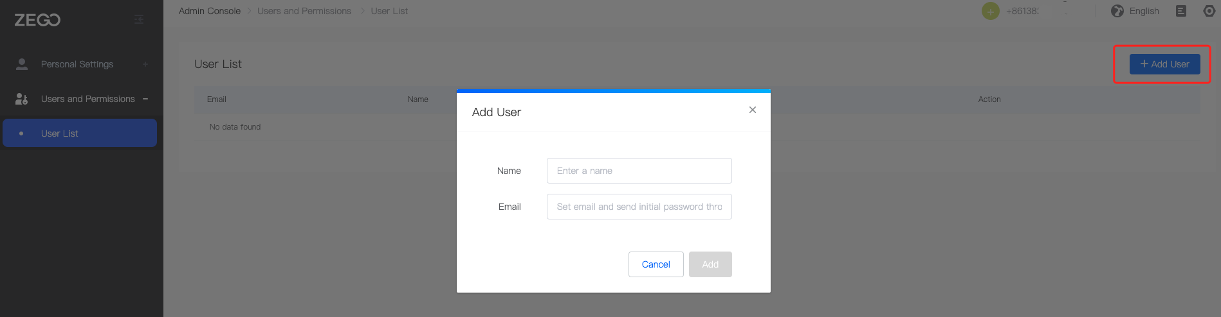This screenshot has height=317, width=1221.
Task: Expand Personal Settings with the plus sign
Action: (145, 64)
